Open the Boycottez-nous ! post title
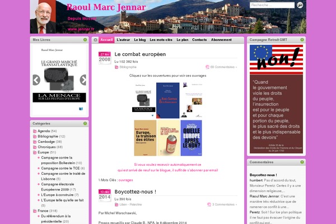Viewport: 336px width, 224px height. [x=135, y=192]
